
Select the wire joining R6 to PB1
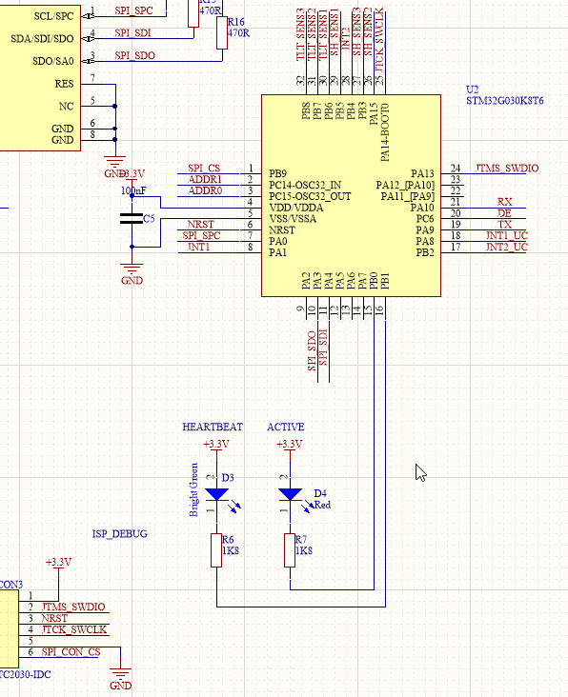click(301, 607)
